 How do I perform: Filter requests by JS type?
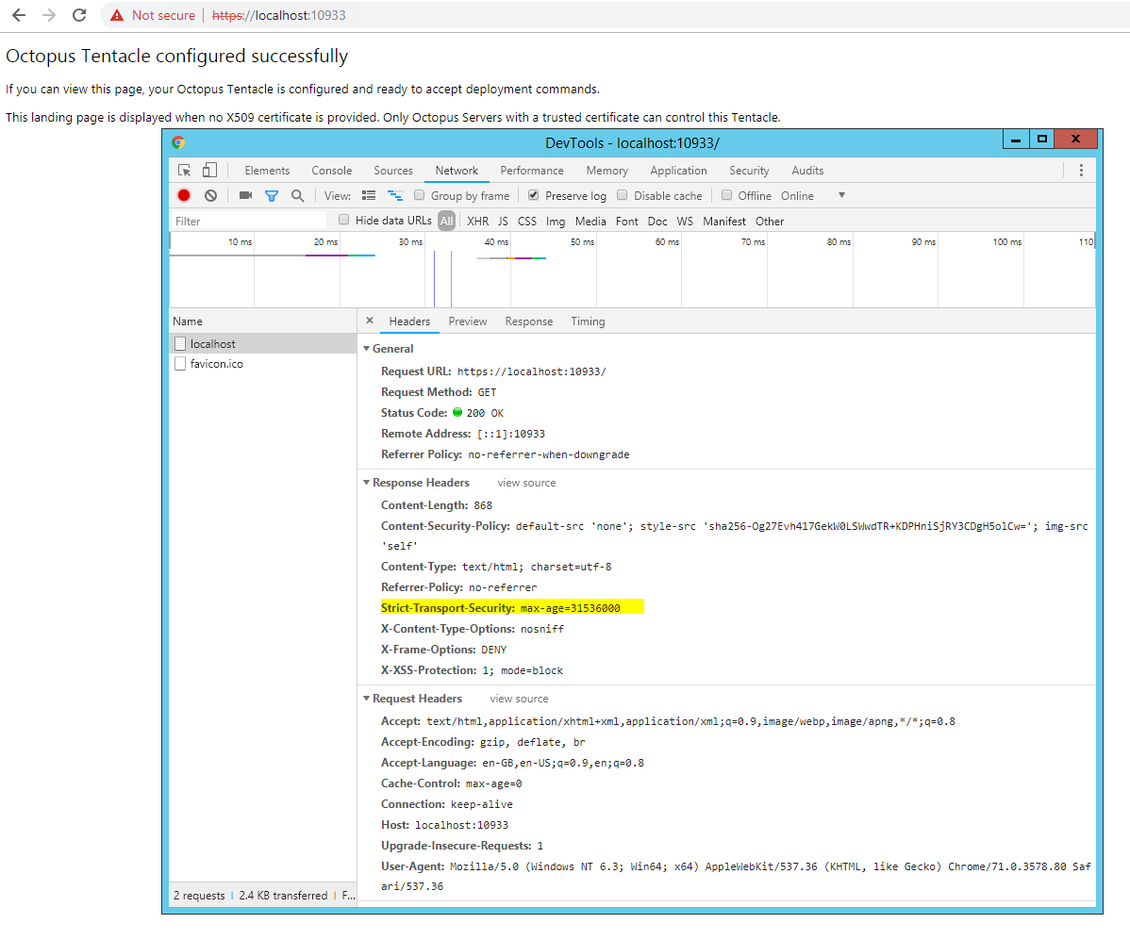point(503,222)
